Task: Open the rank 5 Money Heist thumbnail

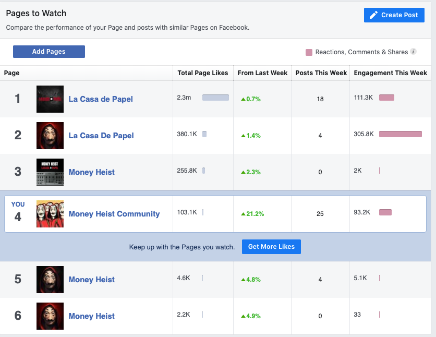Action: point(50,280)
